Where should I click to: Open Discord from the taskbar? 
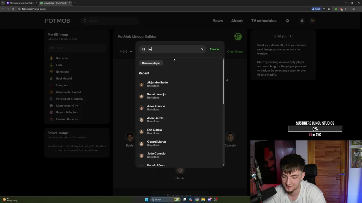click(x=210, y=200)
